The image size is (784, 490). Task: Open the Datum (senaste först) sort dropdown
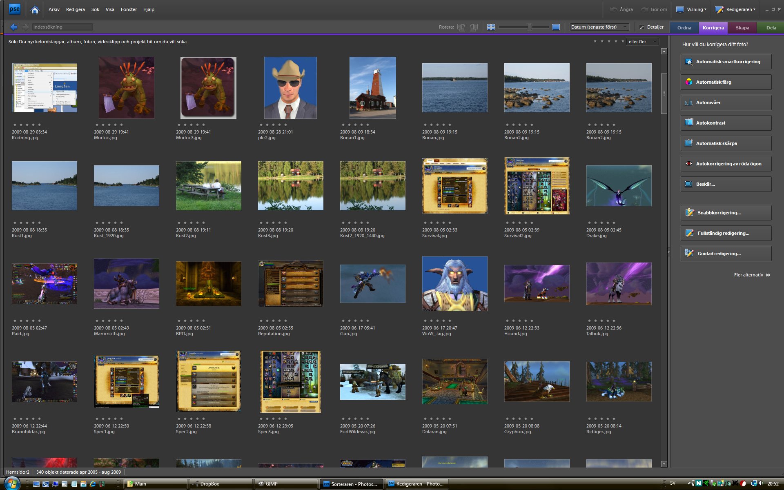[599, 27]
